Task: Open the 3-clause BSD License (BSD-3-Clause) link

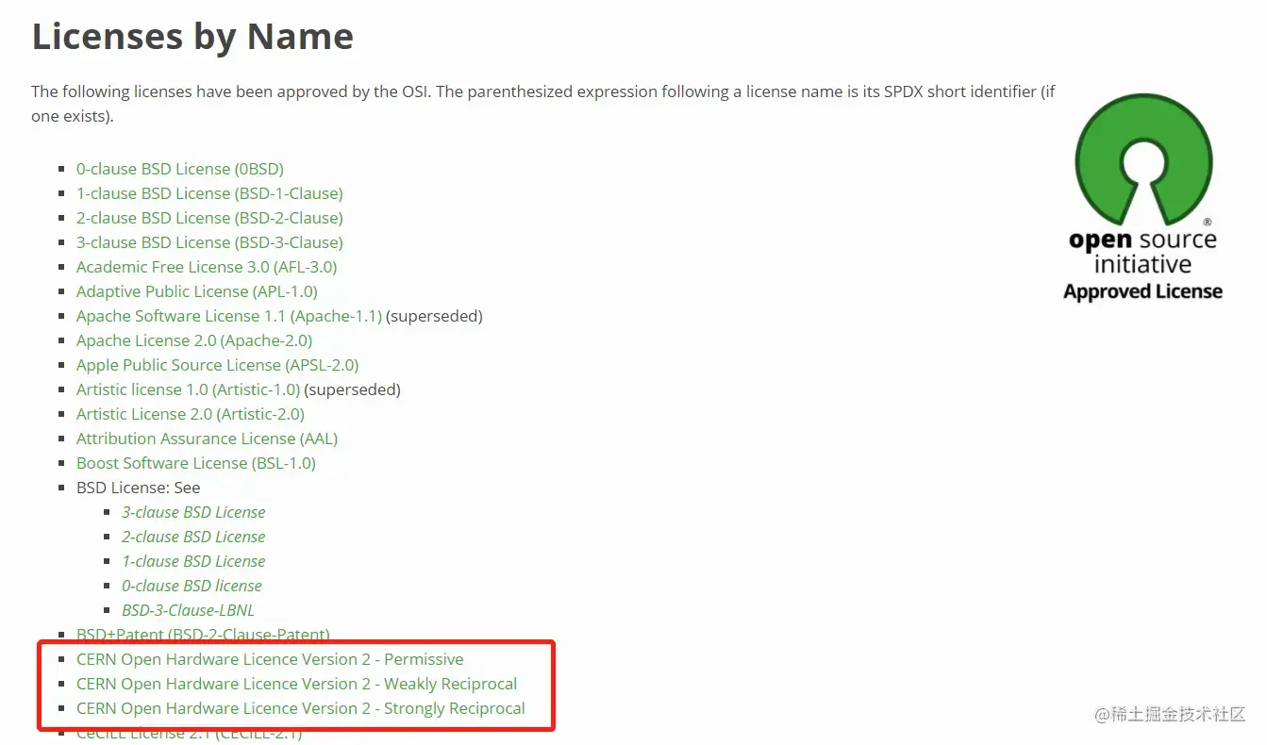Action: pos(209,242)
